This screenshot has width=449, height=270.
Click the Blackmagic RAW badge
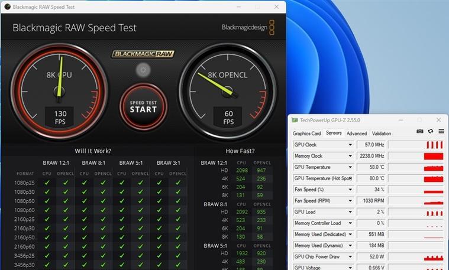pos(143,54)
